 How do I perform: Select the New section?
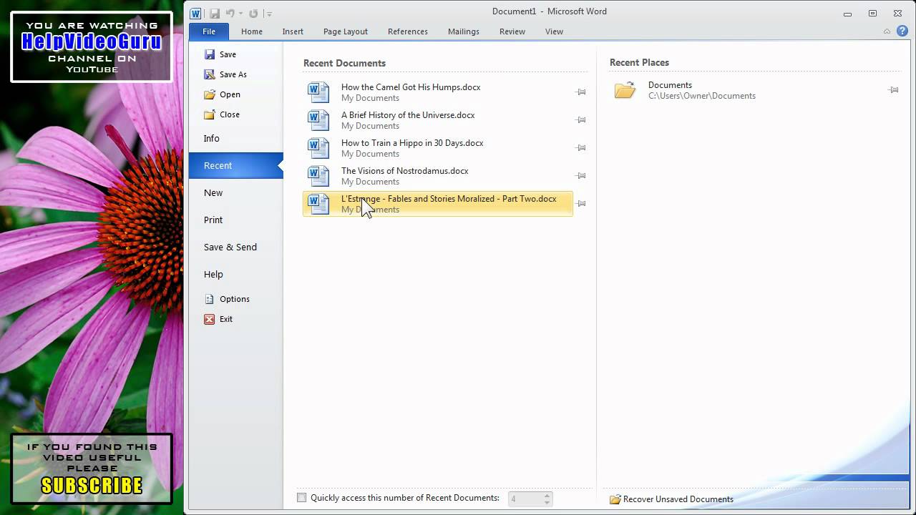(213, 193)
